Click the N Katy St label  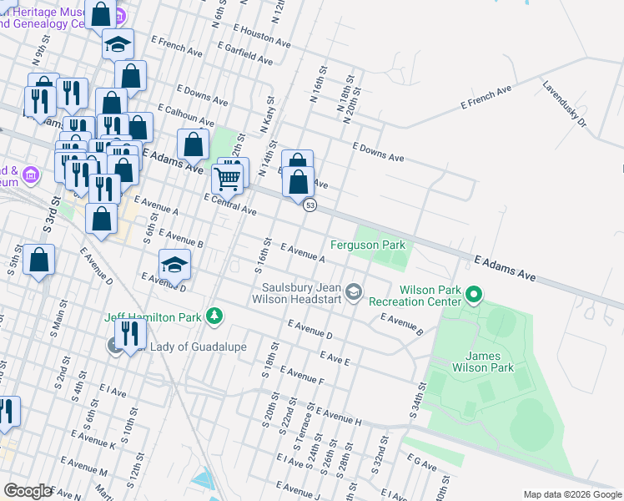point(268,114)
